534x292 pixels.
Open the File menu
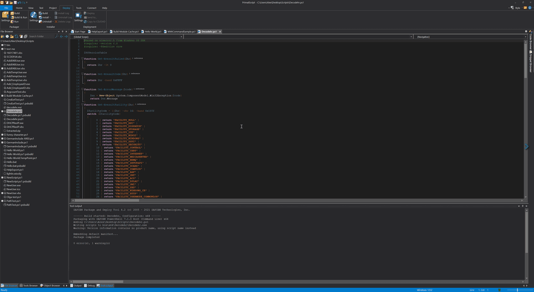(6, 8)
